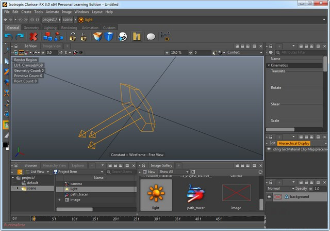Click the connected cubes instance icon
This screenshot has width=330, height=231.
click(59, 37)
